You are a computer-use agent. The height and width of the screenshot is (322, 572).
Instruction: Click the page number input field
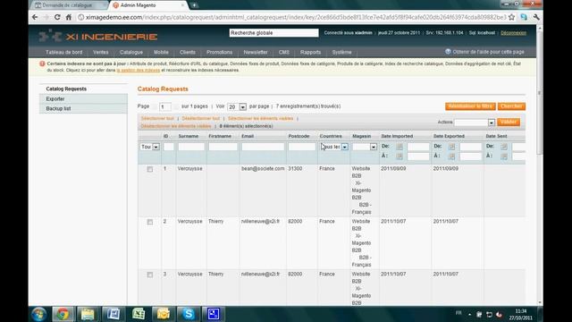click(x=165, y=106)
